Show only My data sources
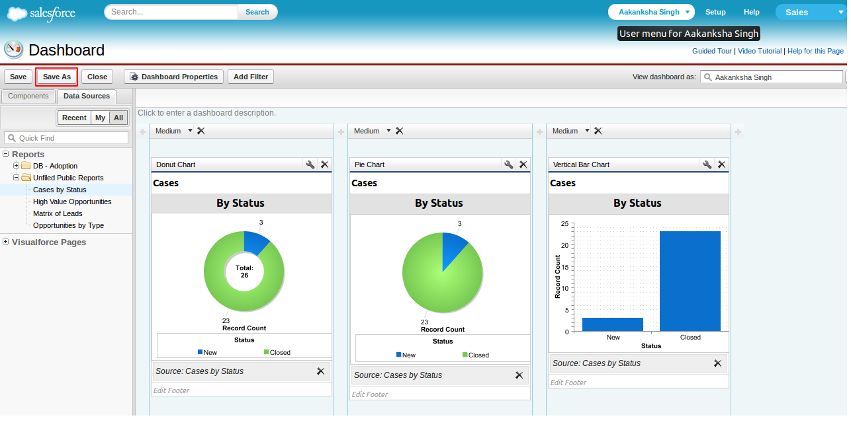 (100, 118)
